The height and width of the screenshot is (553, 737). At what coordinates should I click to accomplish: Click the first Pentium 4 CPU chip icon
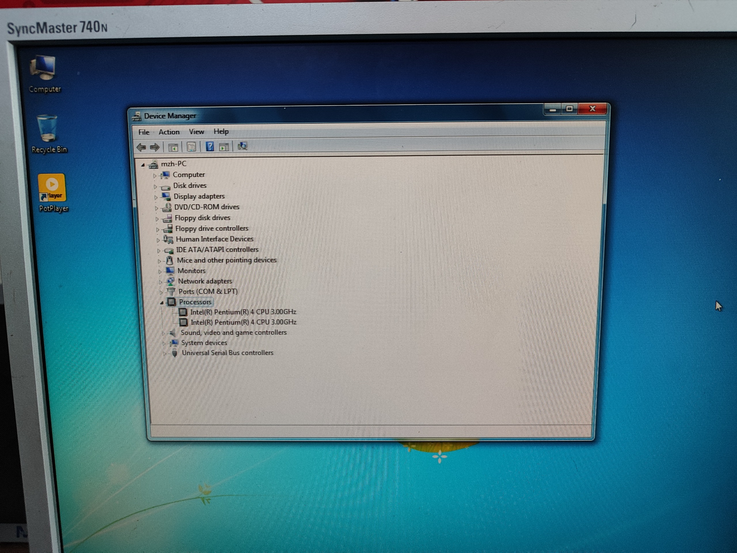[x=183, y=312]
